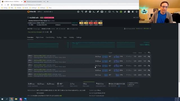Star the rtx3060 eth worker
The width and height of the screenshot is (180, 101).
point(28,17)
